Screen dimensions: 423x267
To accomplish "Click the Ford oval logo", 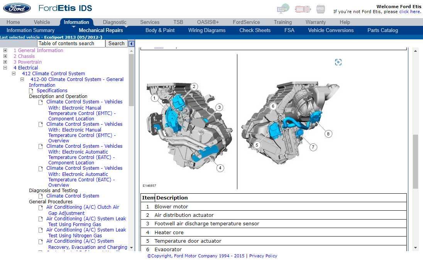I will tap(17, 8).
